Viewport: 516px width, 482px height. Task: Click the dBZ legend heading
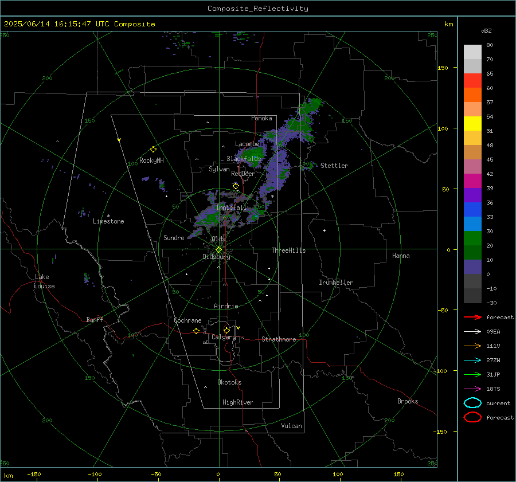[x=486, y=30]
